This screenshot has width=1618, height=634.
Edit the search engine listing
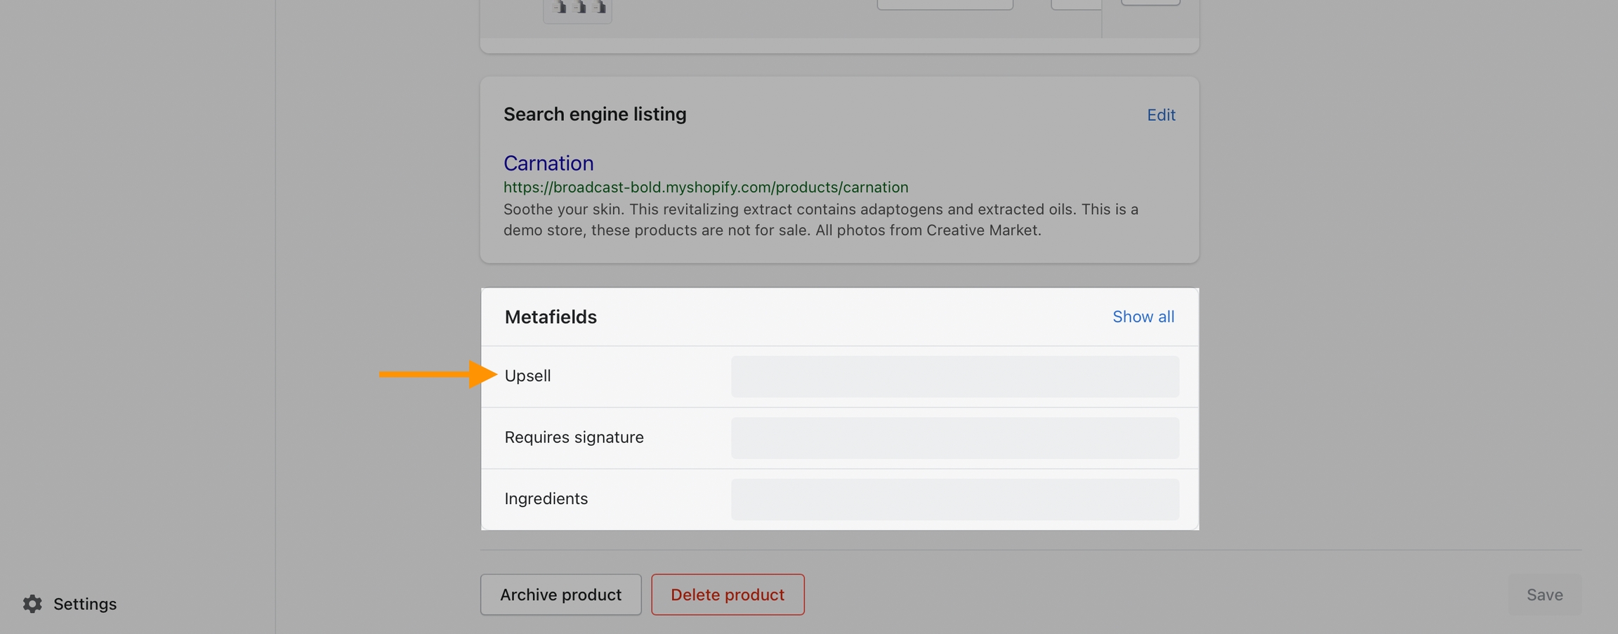click(1160, 114)
